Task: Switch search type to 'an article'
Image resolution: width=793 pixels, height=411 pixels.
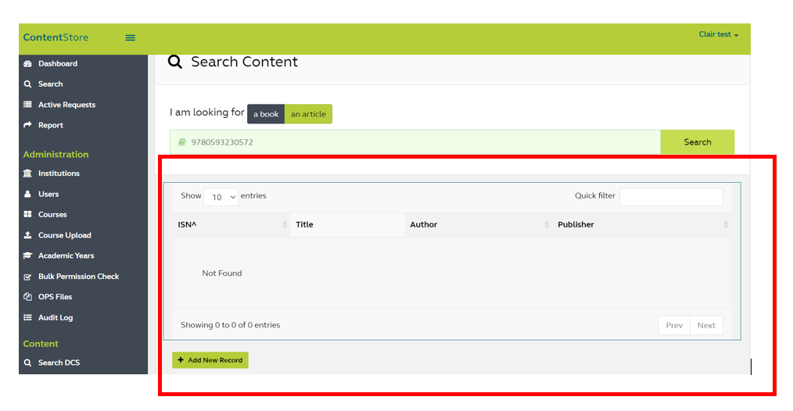Action: click(x=308, y=114)
